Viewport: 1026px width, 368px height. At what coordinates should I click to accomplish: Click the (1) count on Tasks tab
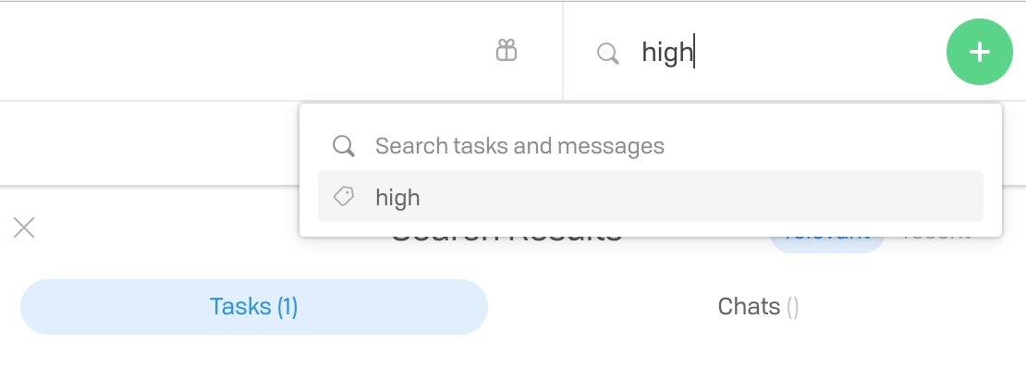pos(287,306)
